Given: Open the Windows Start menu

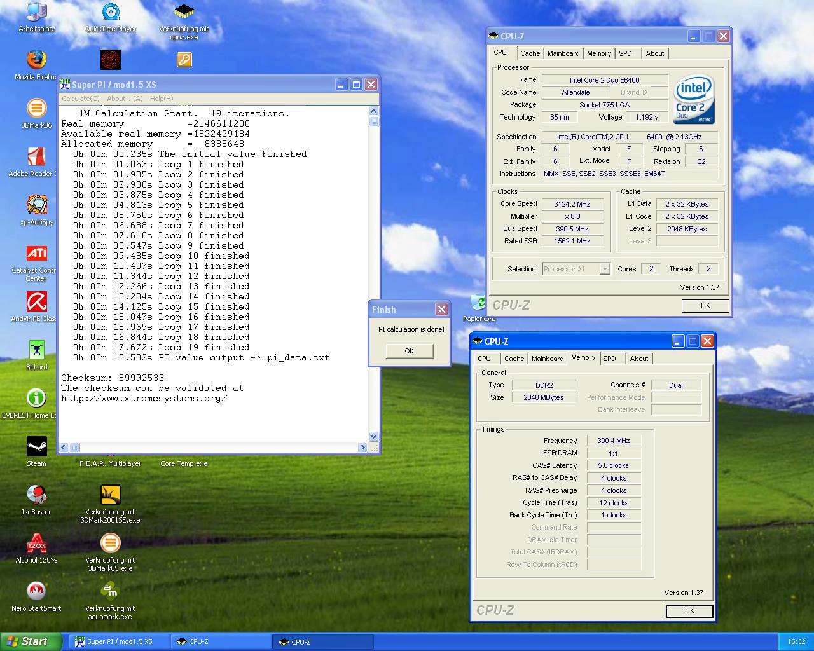Looking at the screenshot, I should point(31,641).
